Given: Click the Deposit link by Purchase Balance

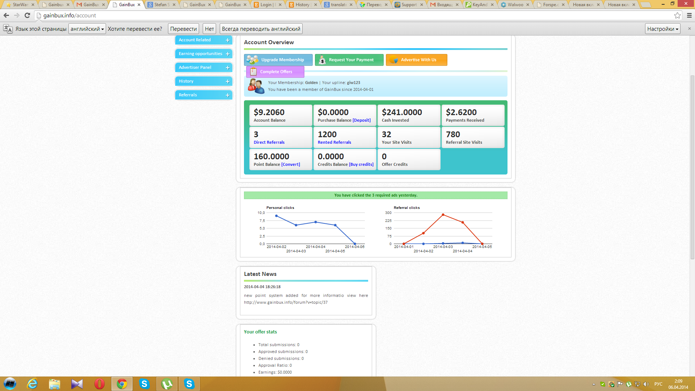Looking at the screenshot, I should (x=362, y=120).
